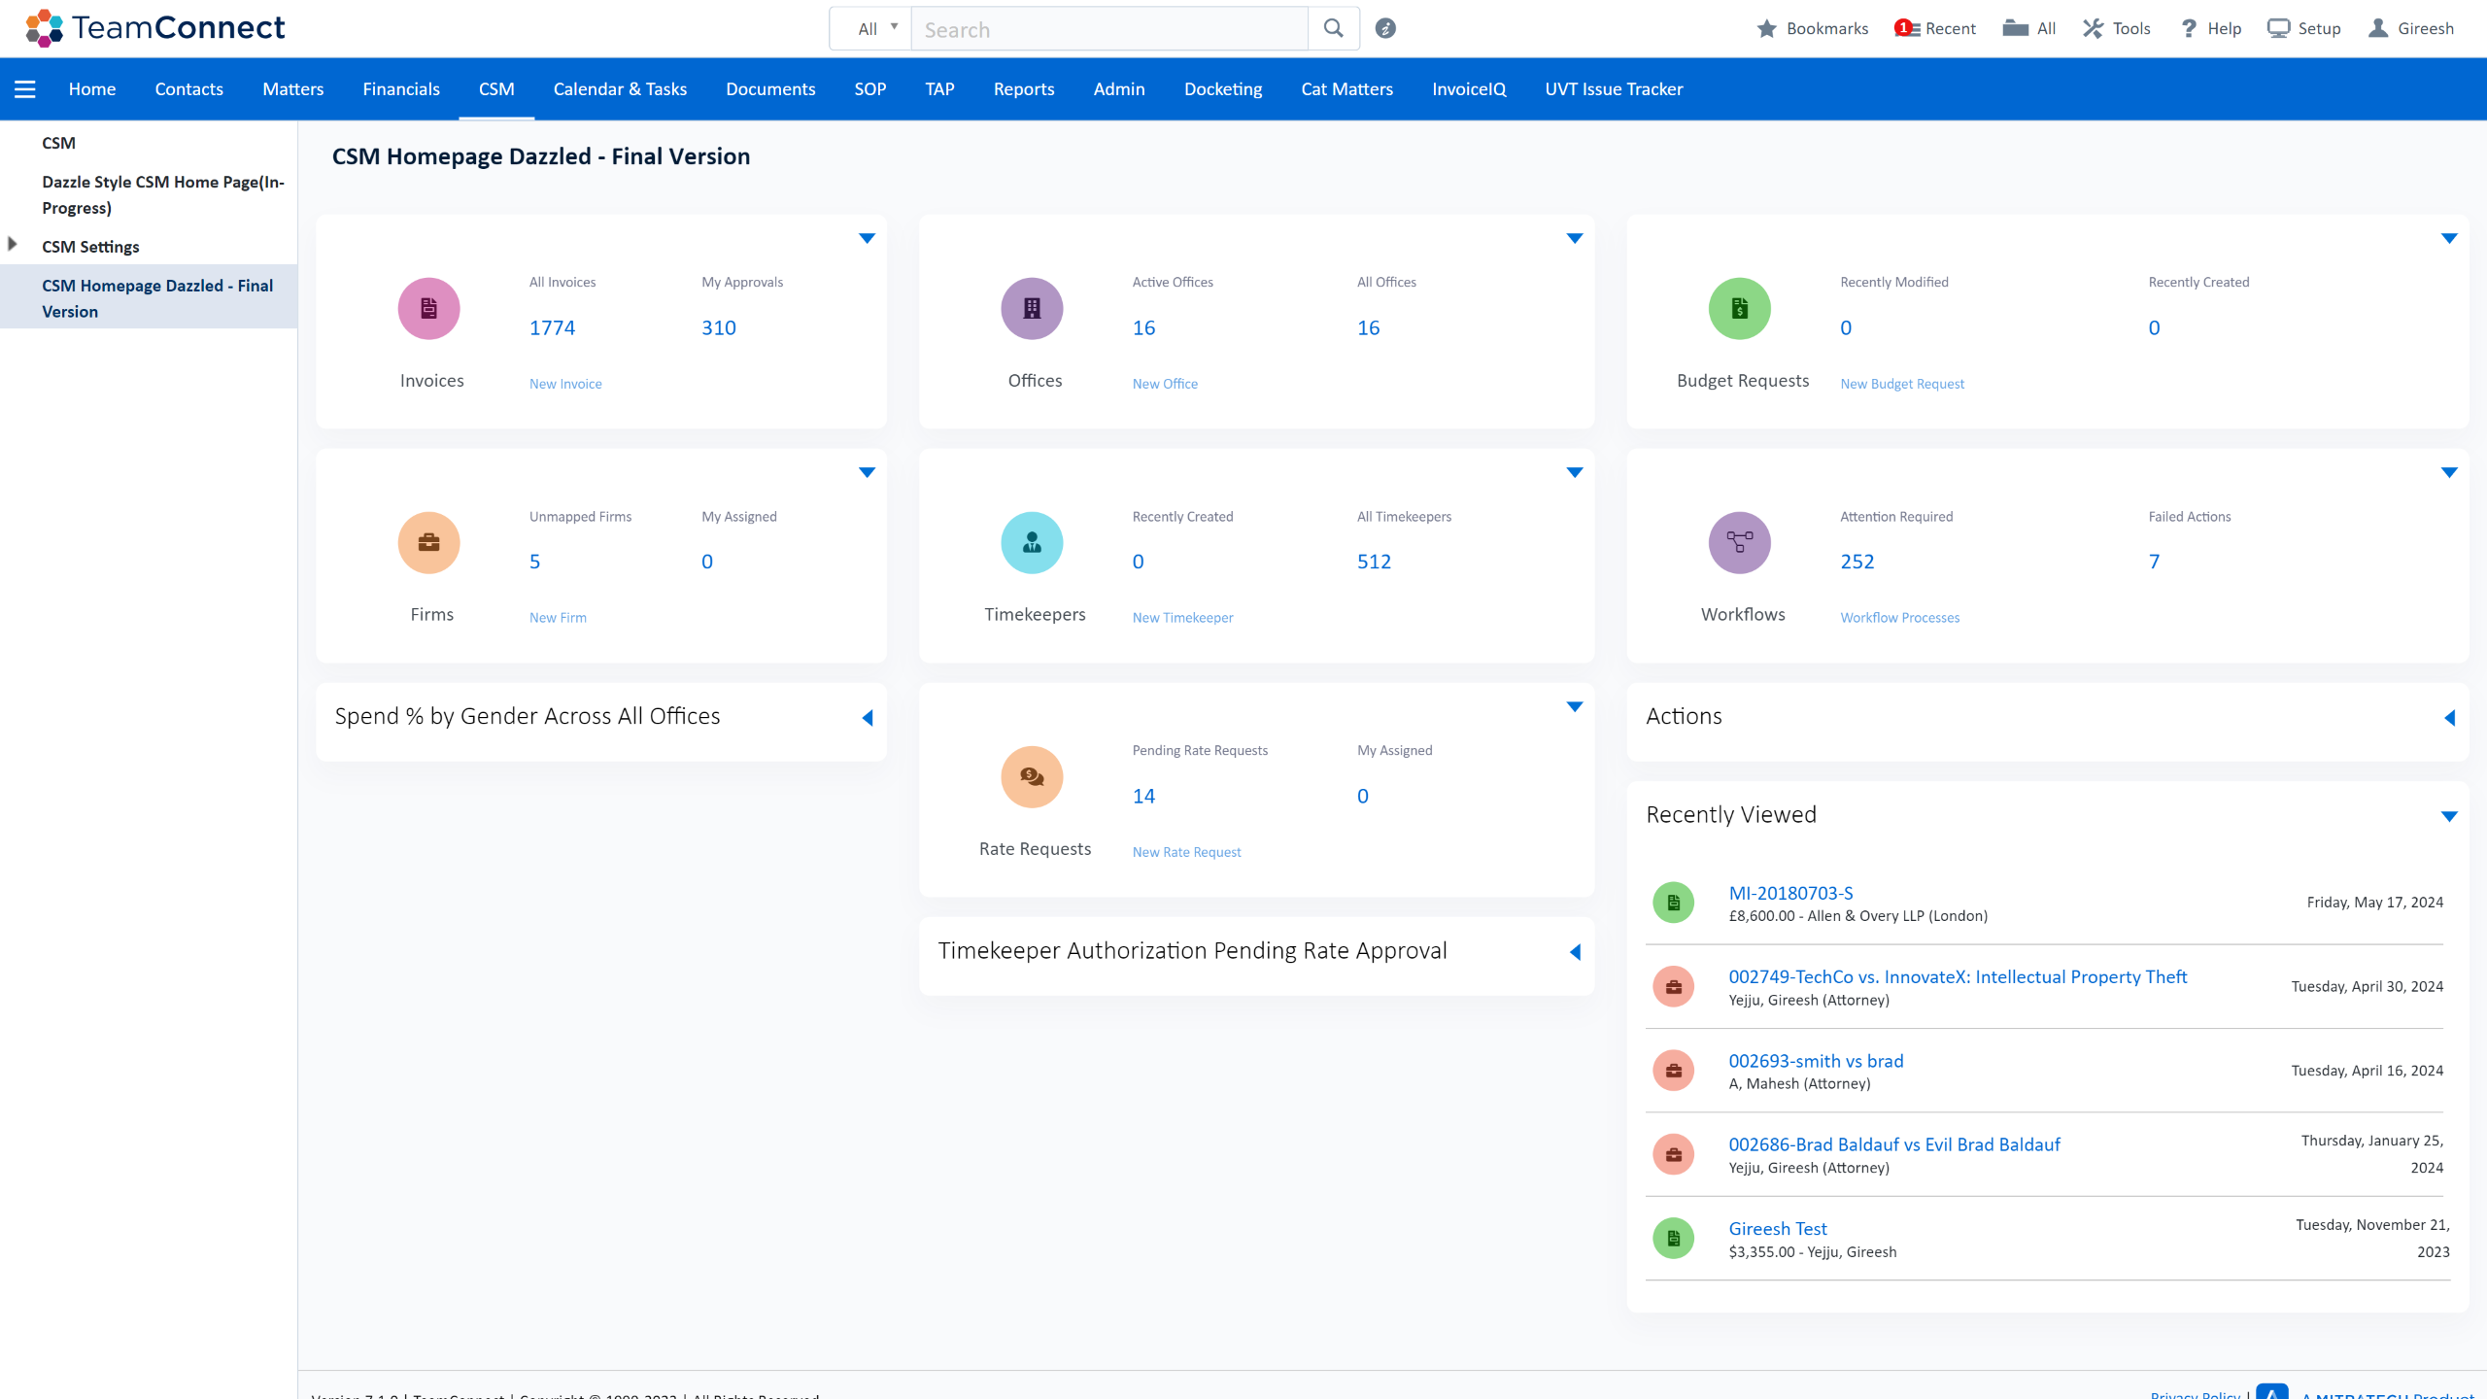This screenshot has height=1399, width=2487.
Task: Click the Offices building icon
Action: click(x=1032, y=308)
